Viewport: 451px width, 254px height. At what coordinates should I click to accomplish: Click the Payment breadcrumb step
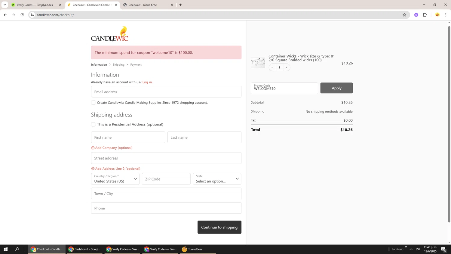click(x=136, y=65)
